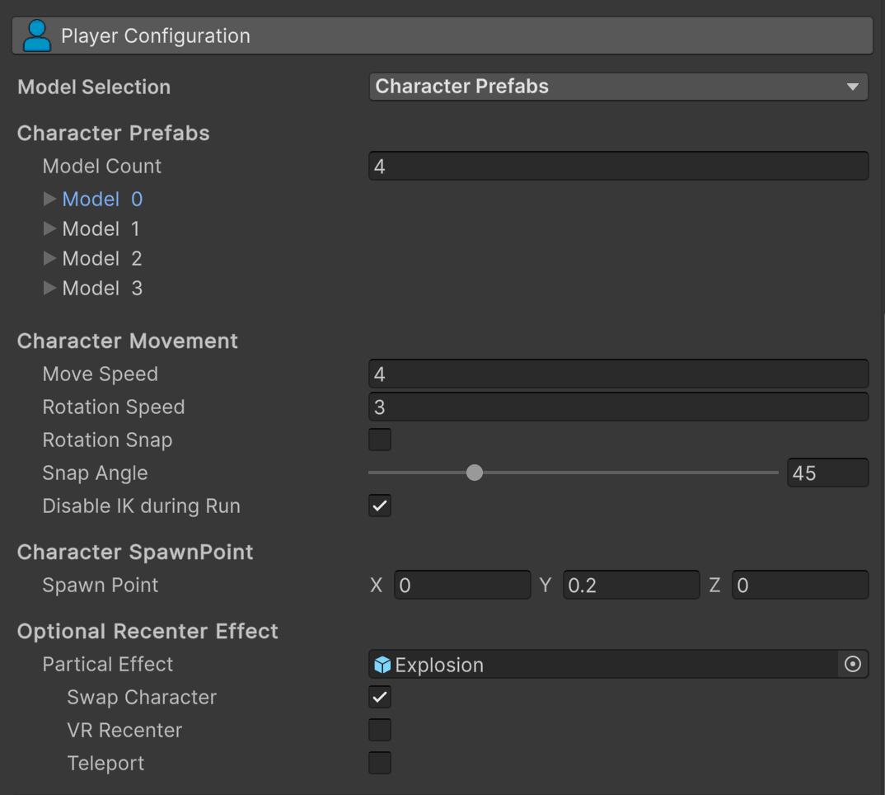This screenshot has height=795, width=885.
Task: Click the Spawn Point Y field
Action: coord(631,585)
